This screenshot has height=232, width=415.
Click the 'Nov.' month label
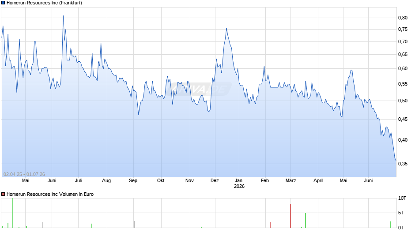click(190, 180)
